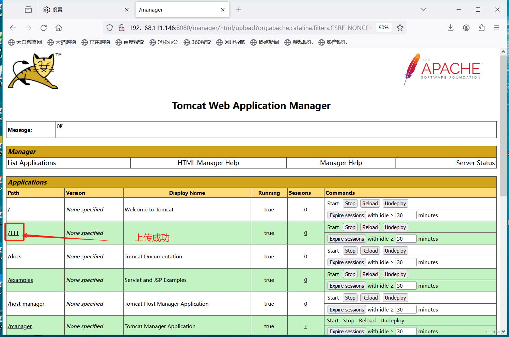Image resolution: width=509 pixels, height=337 pixels.
Task: Reload the current page
Action: (x=44, y=28)
